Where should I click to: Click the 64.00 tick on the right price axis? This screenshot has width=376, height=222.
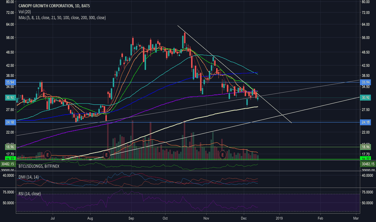click(366, 25)
